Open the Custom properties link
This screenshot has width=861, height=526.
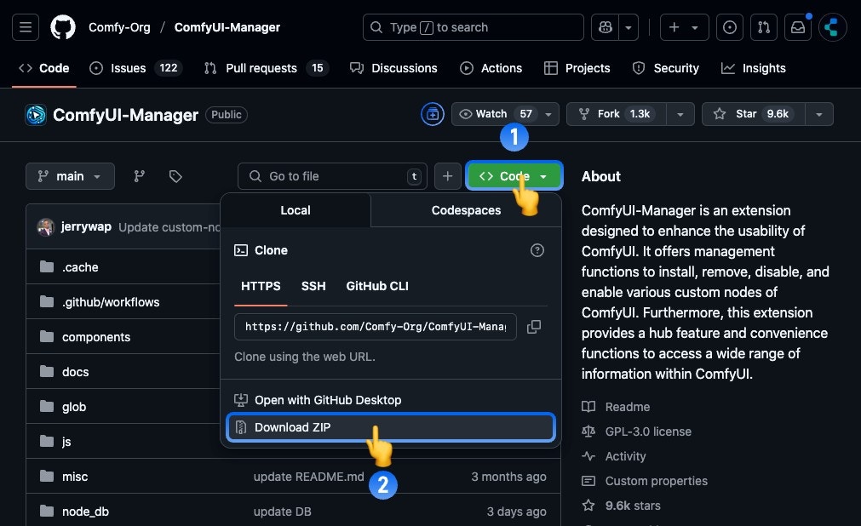(x=645, y=481)
